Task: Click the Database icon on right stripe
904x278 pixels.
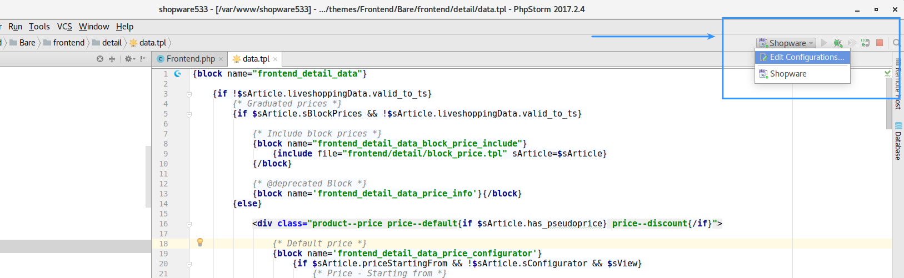Action: click(x=898, y=126)
